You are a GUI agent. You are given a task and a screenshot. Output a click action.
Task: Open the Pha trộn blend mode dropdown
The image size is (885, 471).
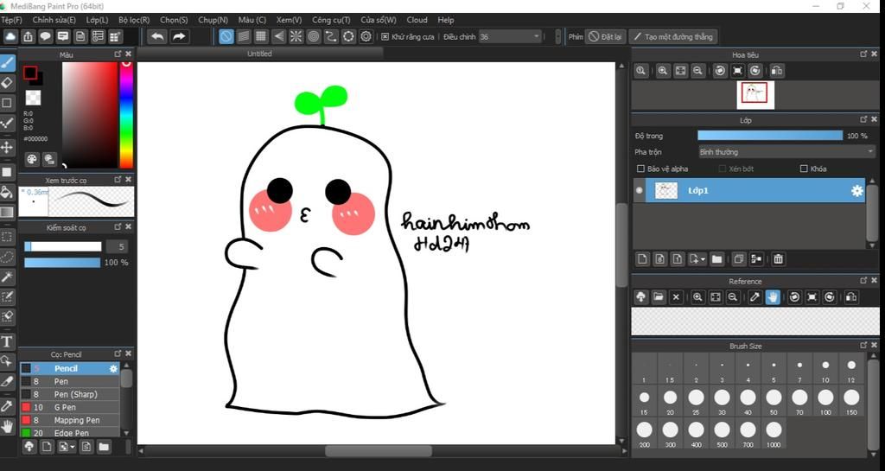pos(786,152)
